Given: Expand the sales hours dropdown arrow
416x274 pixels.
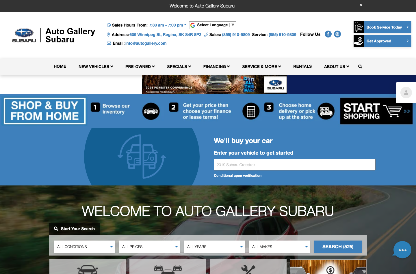Looking at the screenshot, I should click(x=185, y=25).
